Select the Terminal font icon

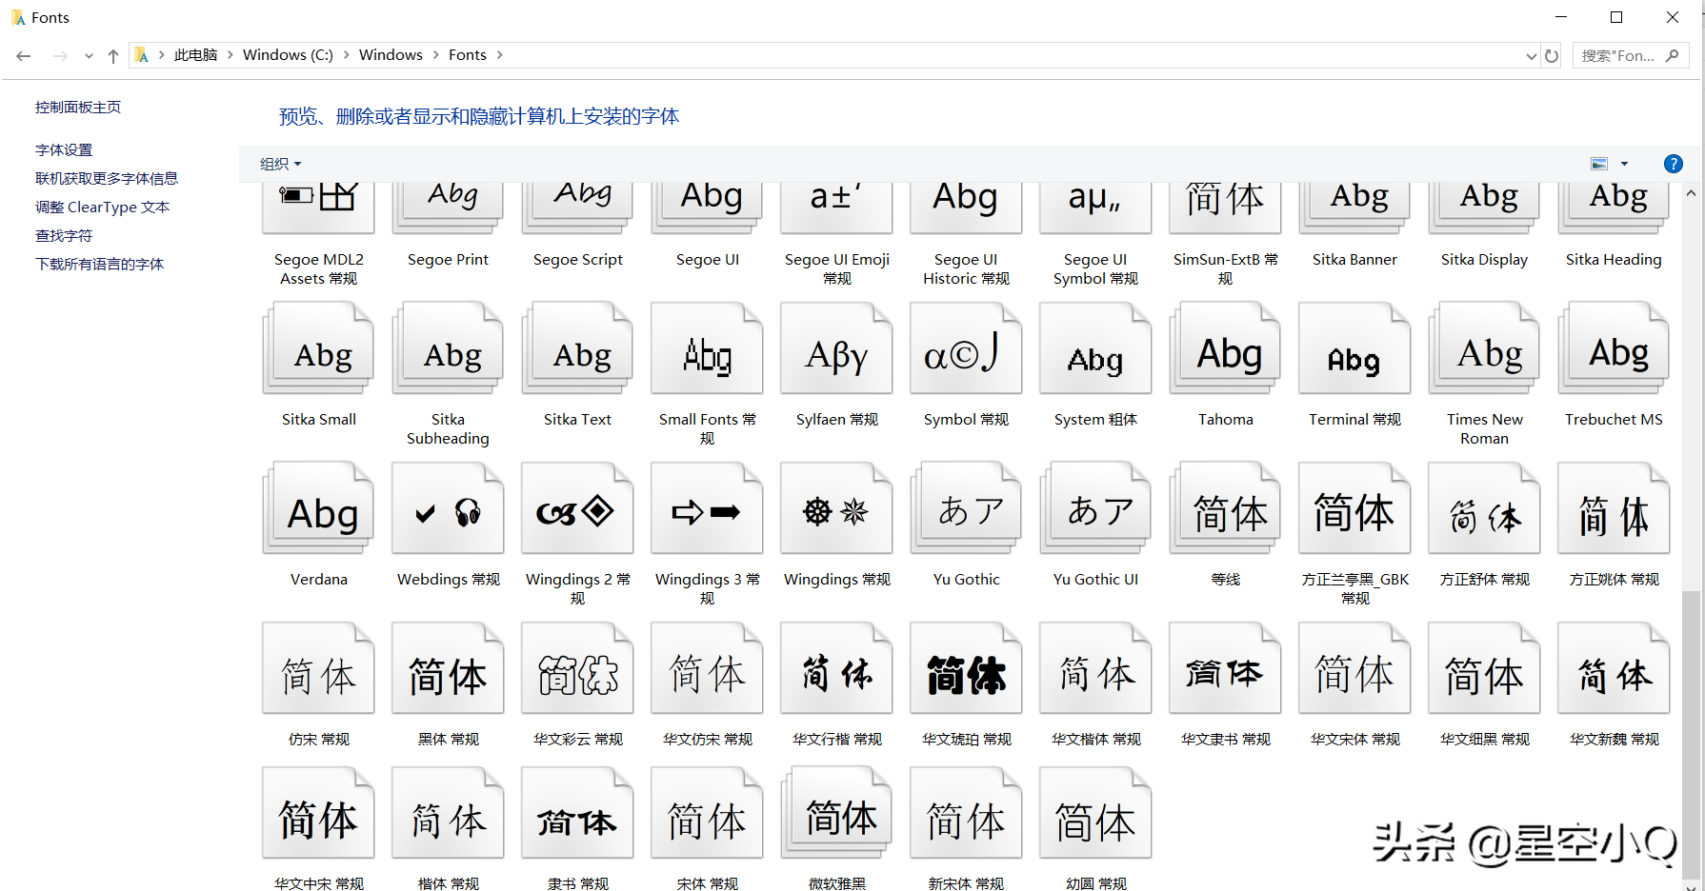[x=1354, y=347]
